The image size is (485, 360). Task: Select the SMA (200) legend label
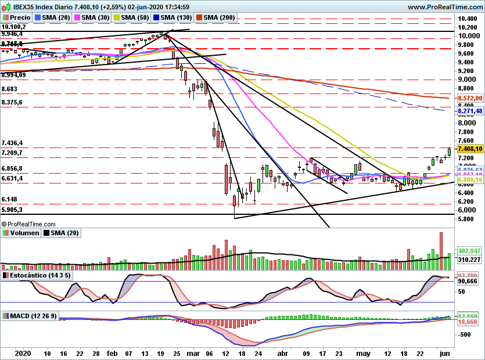[x=220, y=17]
